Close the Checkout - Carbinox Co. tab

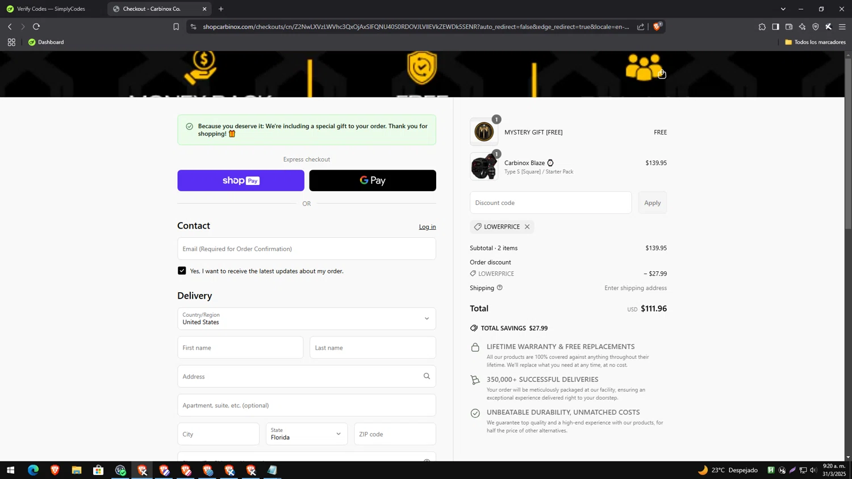204,9
